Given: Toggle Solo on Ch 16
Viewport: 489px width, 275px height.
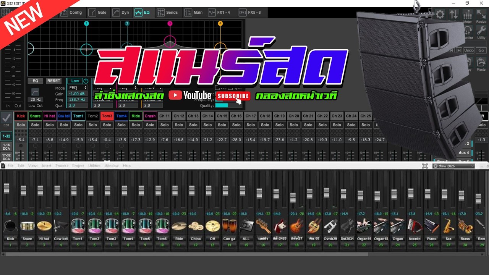Looking at the screenshot, I should [236, 125].
